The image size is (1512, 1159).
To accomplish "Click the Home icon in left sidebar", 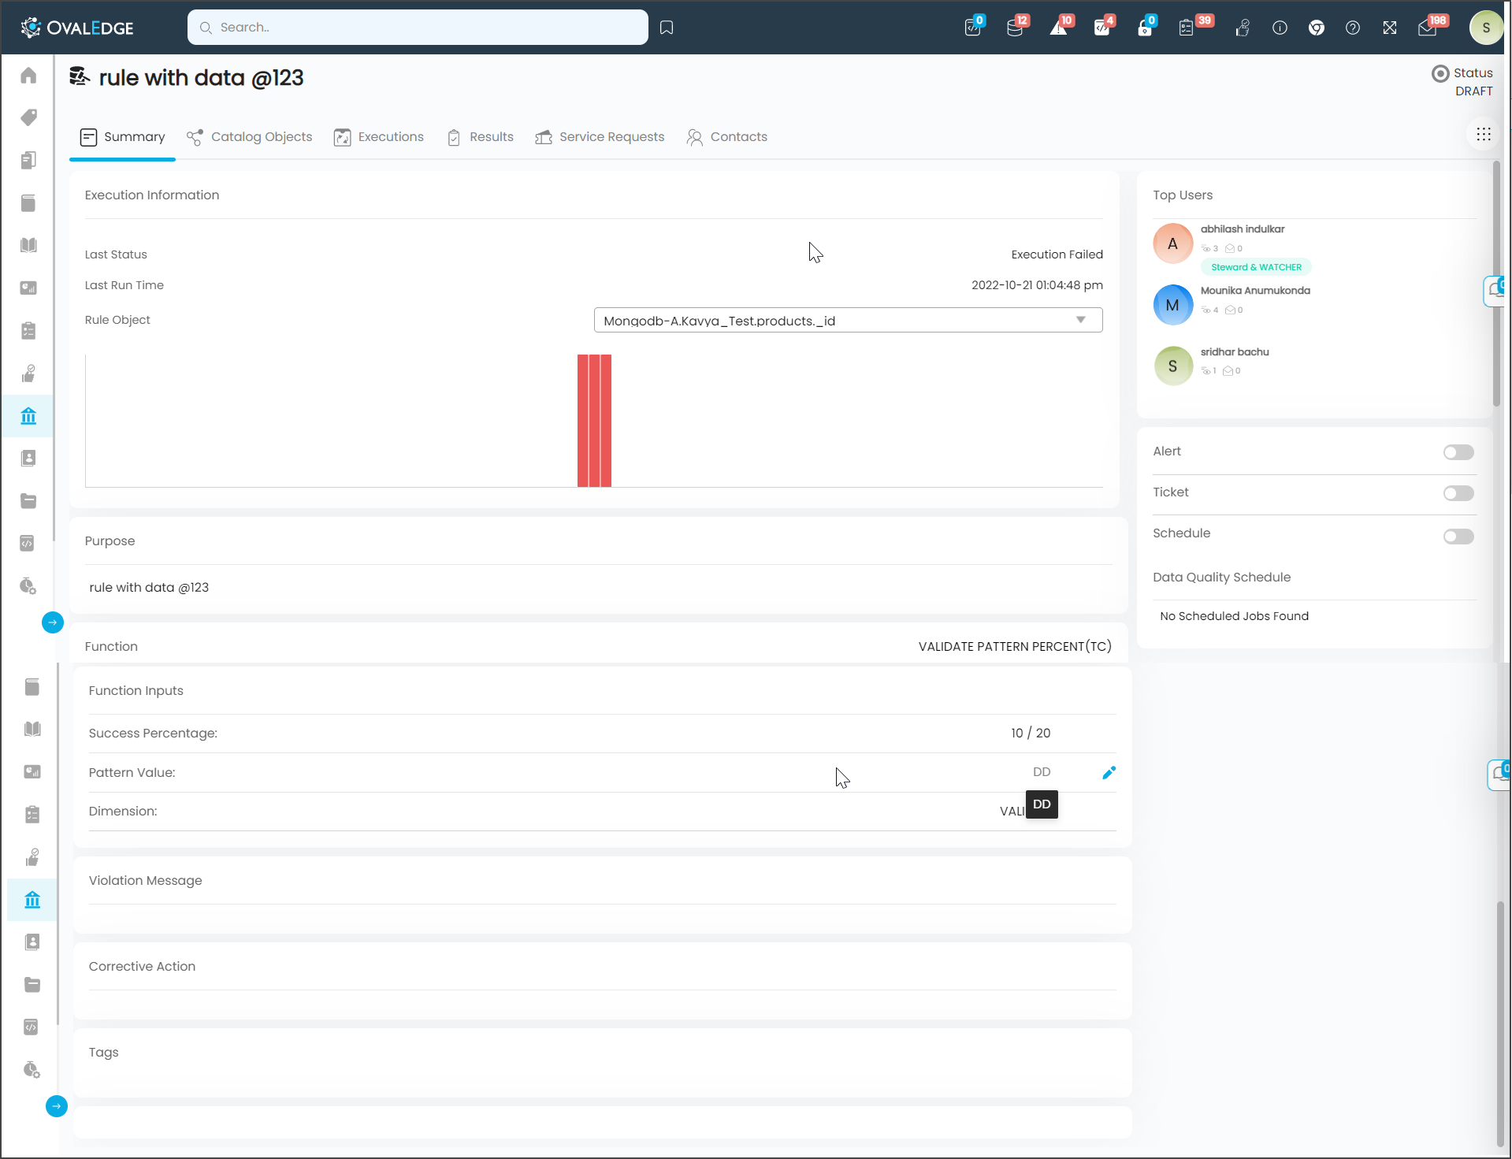I will (x=28, y=76).
